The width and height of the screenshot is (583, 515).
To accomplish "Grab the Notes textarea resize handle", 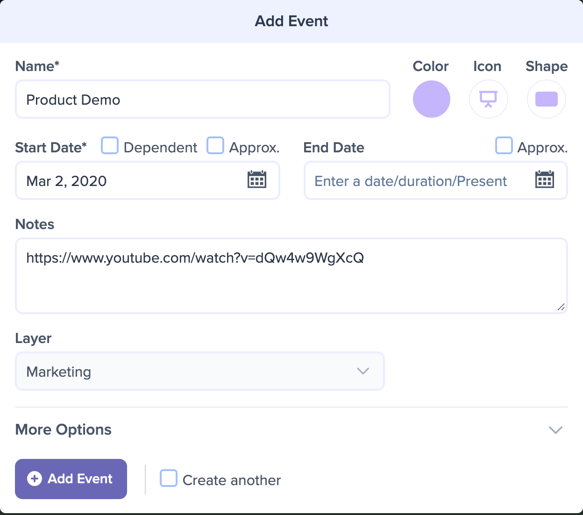I will pyautogui.click(x=561, y=307).
